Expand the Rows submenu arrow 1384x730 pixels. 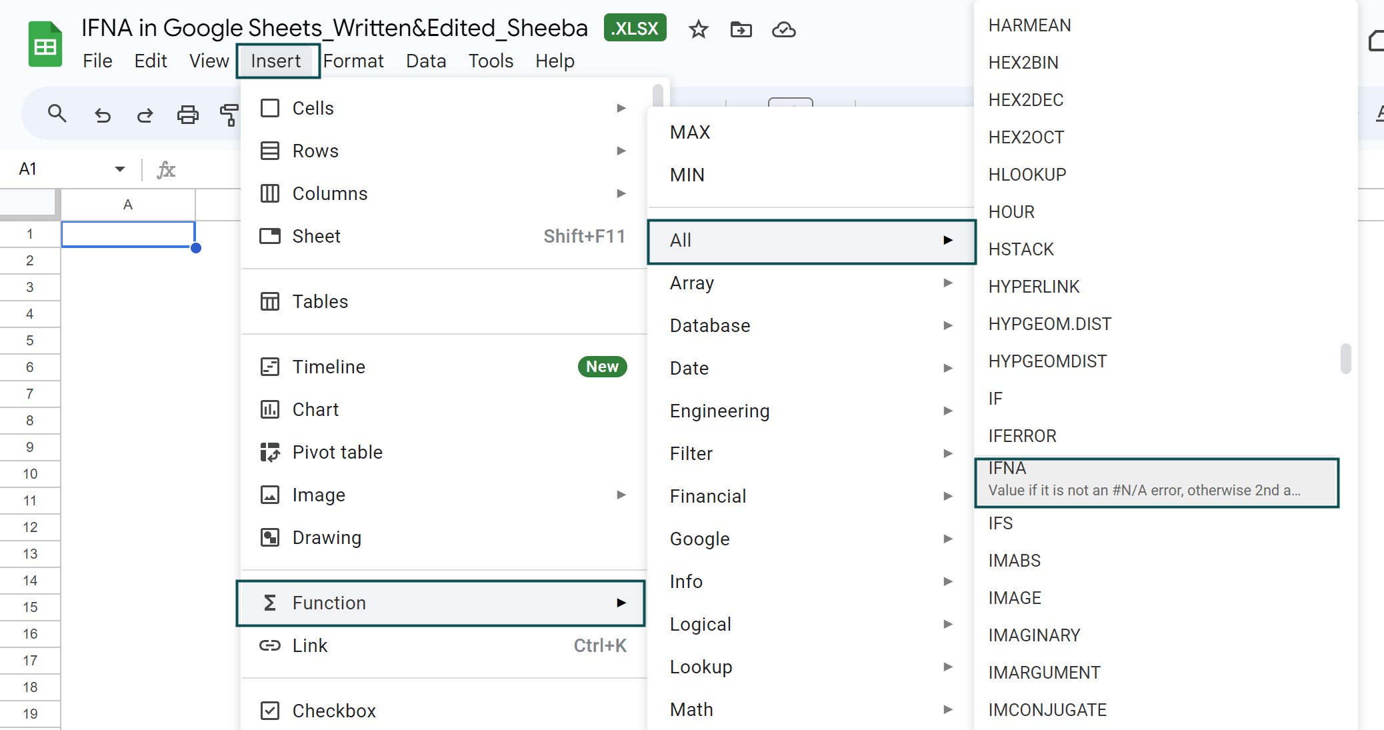621,151
